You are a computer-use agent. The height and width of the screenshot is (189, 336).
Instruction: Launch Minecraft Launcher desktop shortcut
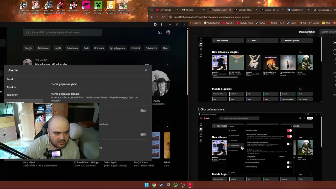98,8
